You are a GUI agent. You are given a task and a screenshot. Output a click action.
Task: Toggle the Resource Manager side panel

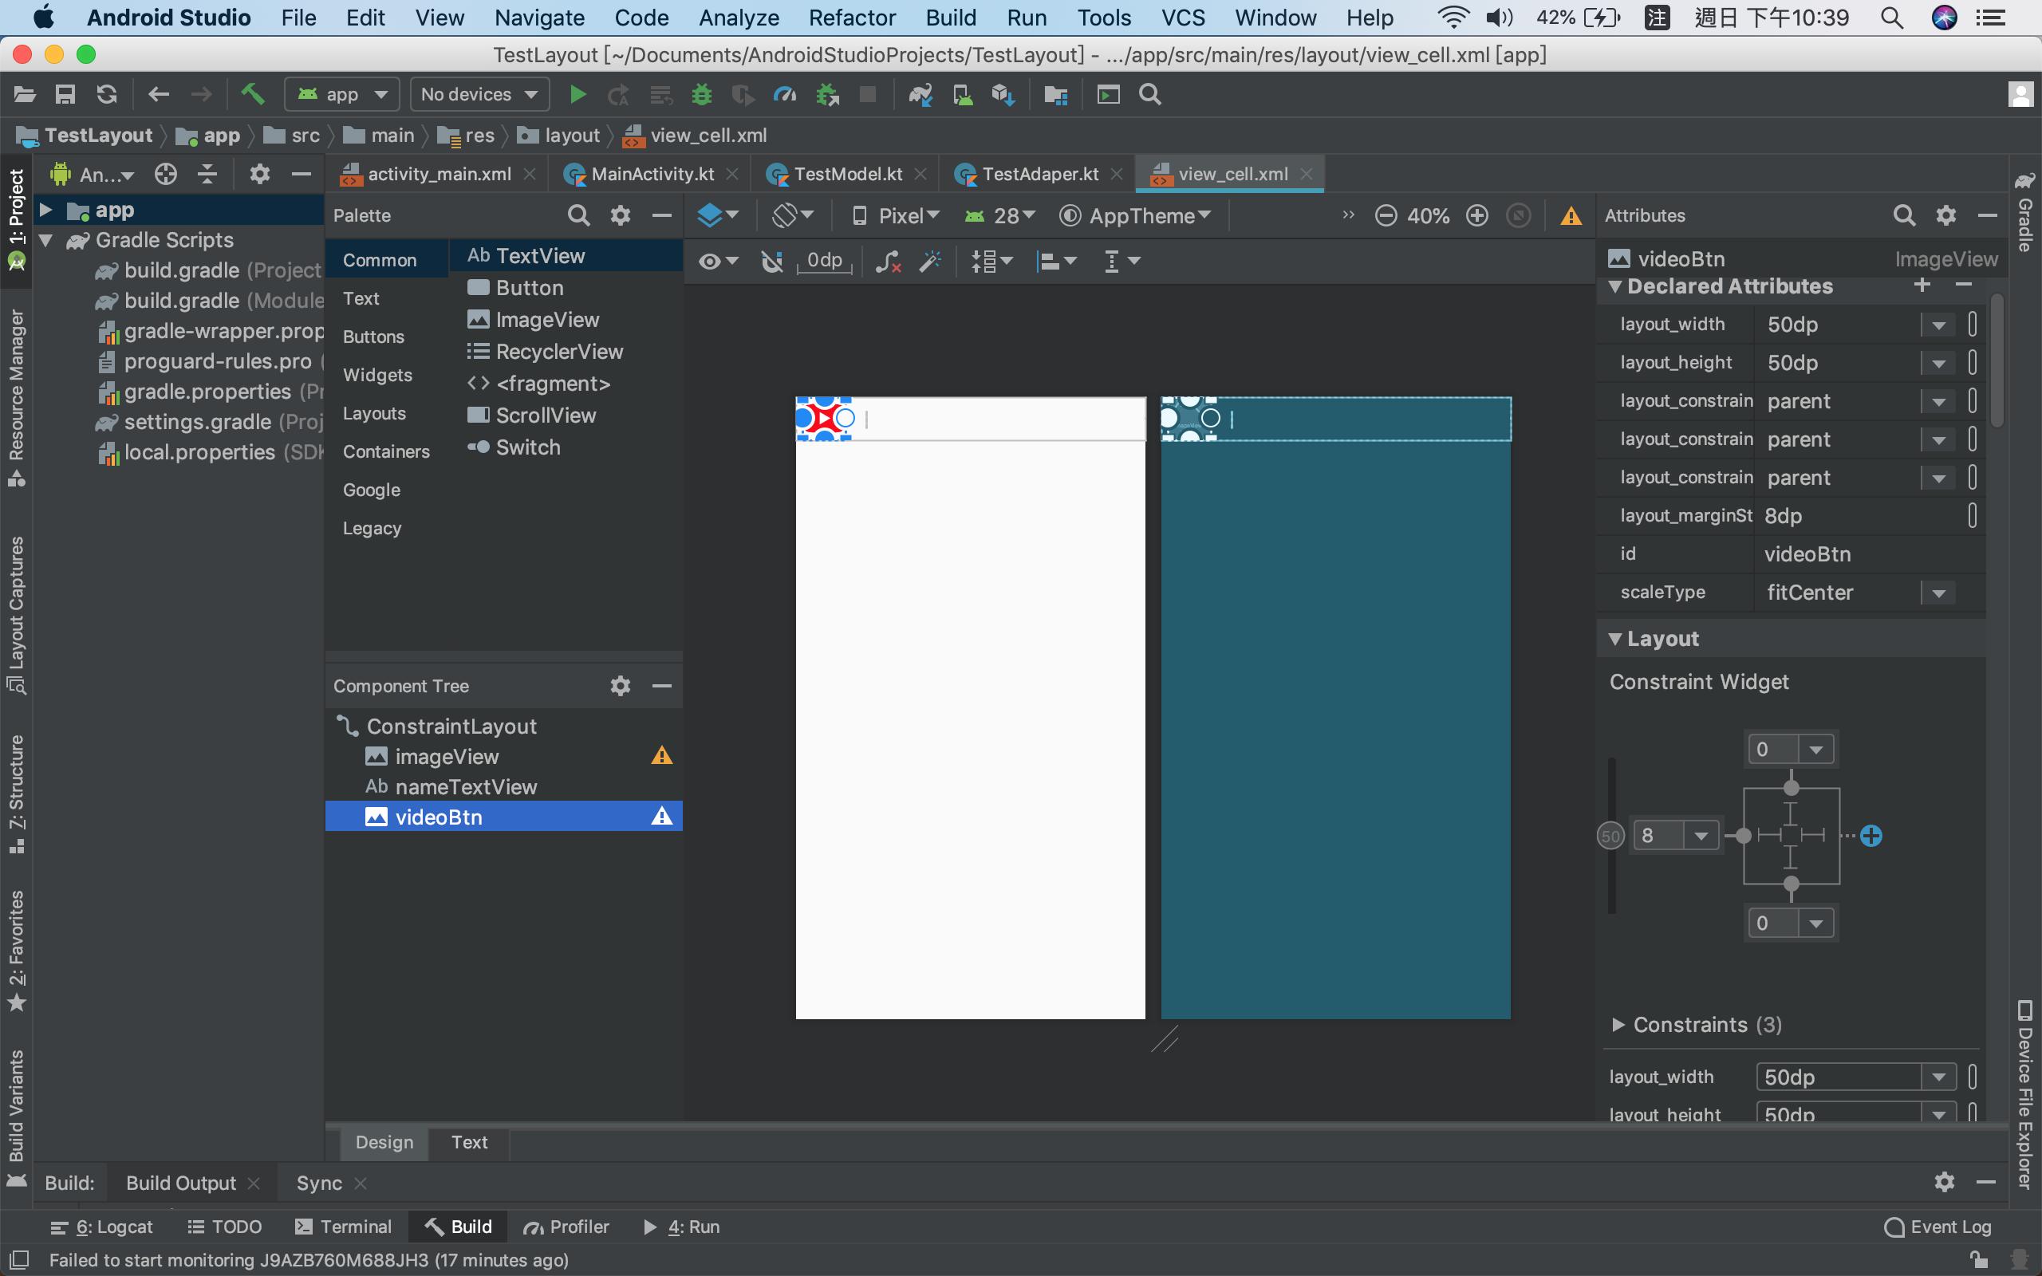click(16, 398)
